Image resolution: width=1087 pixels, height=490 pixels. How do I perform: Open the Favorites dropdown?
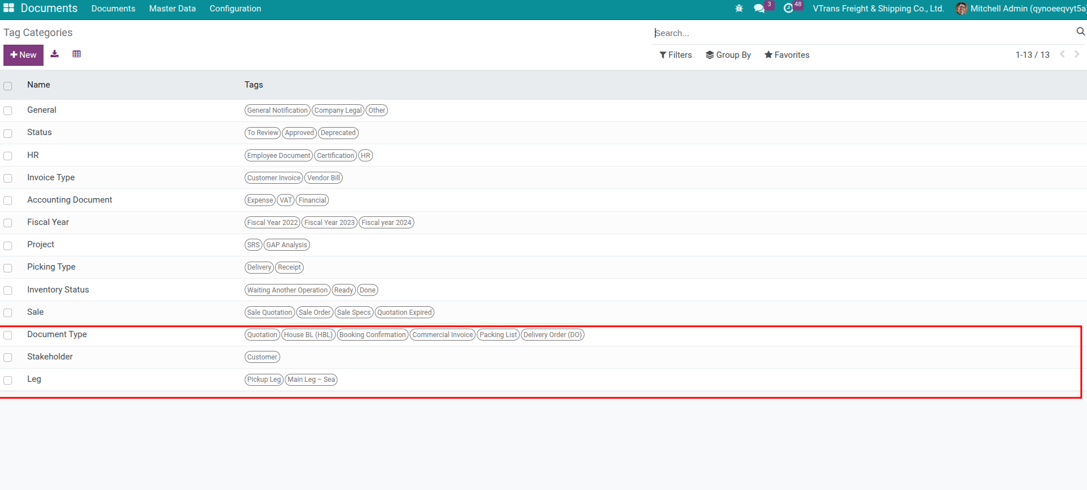coord(787,55)
